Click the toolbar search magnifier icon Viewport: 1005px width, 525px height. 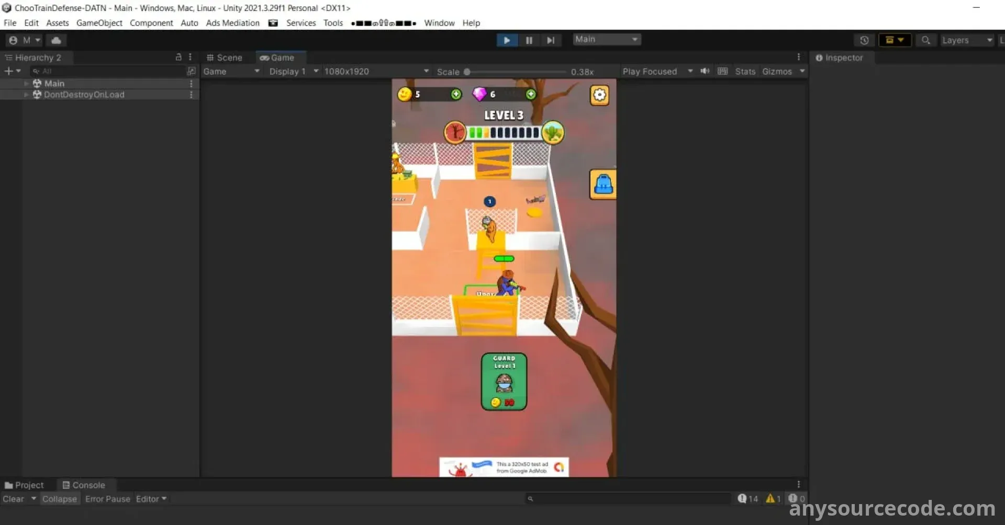925,40
